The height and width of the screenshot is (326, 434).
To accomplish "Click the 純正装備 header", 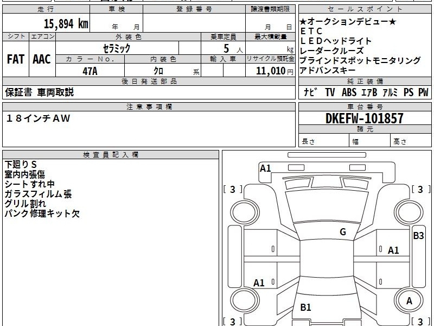I will click(x=365, y=81).
